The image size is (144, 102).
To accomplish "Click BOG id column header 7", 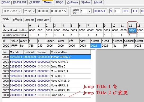I will tap(91, 26).
